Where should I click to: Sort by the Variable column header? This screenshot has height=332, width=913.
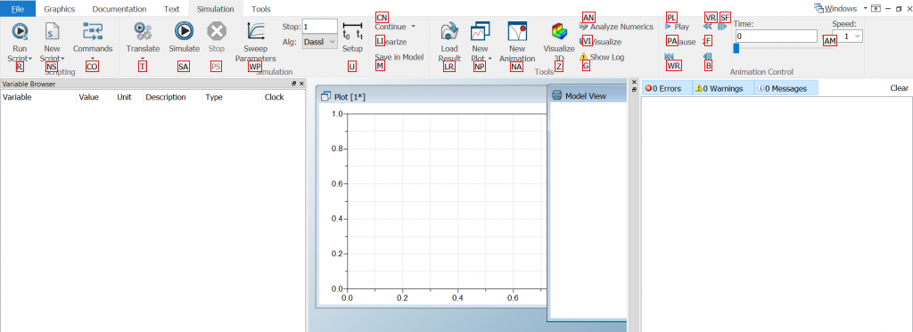click(38, 97)
